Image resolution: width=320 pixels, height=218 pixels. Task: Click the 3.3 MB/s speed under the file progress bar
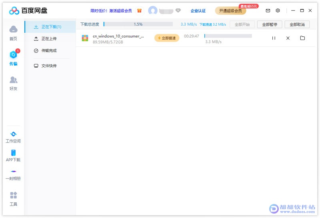[214, 42]
